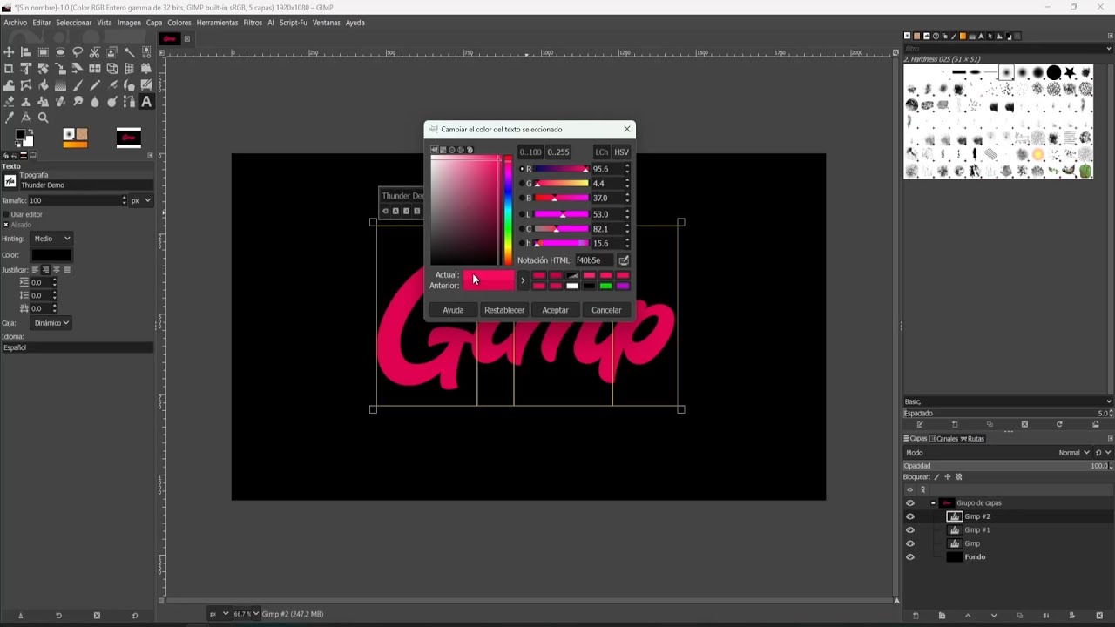Click the Aceptar button
Viewport: 1115px width, 627px height.
pyautogui.click(x=555, y=310)
